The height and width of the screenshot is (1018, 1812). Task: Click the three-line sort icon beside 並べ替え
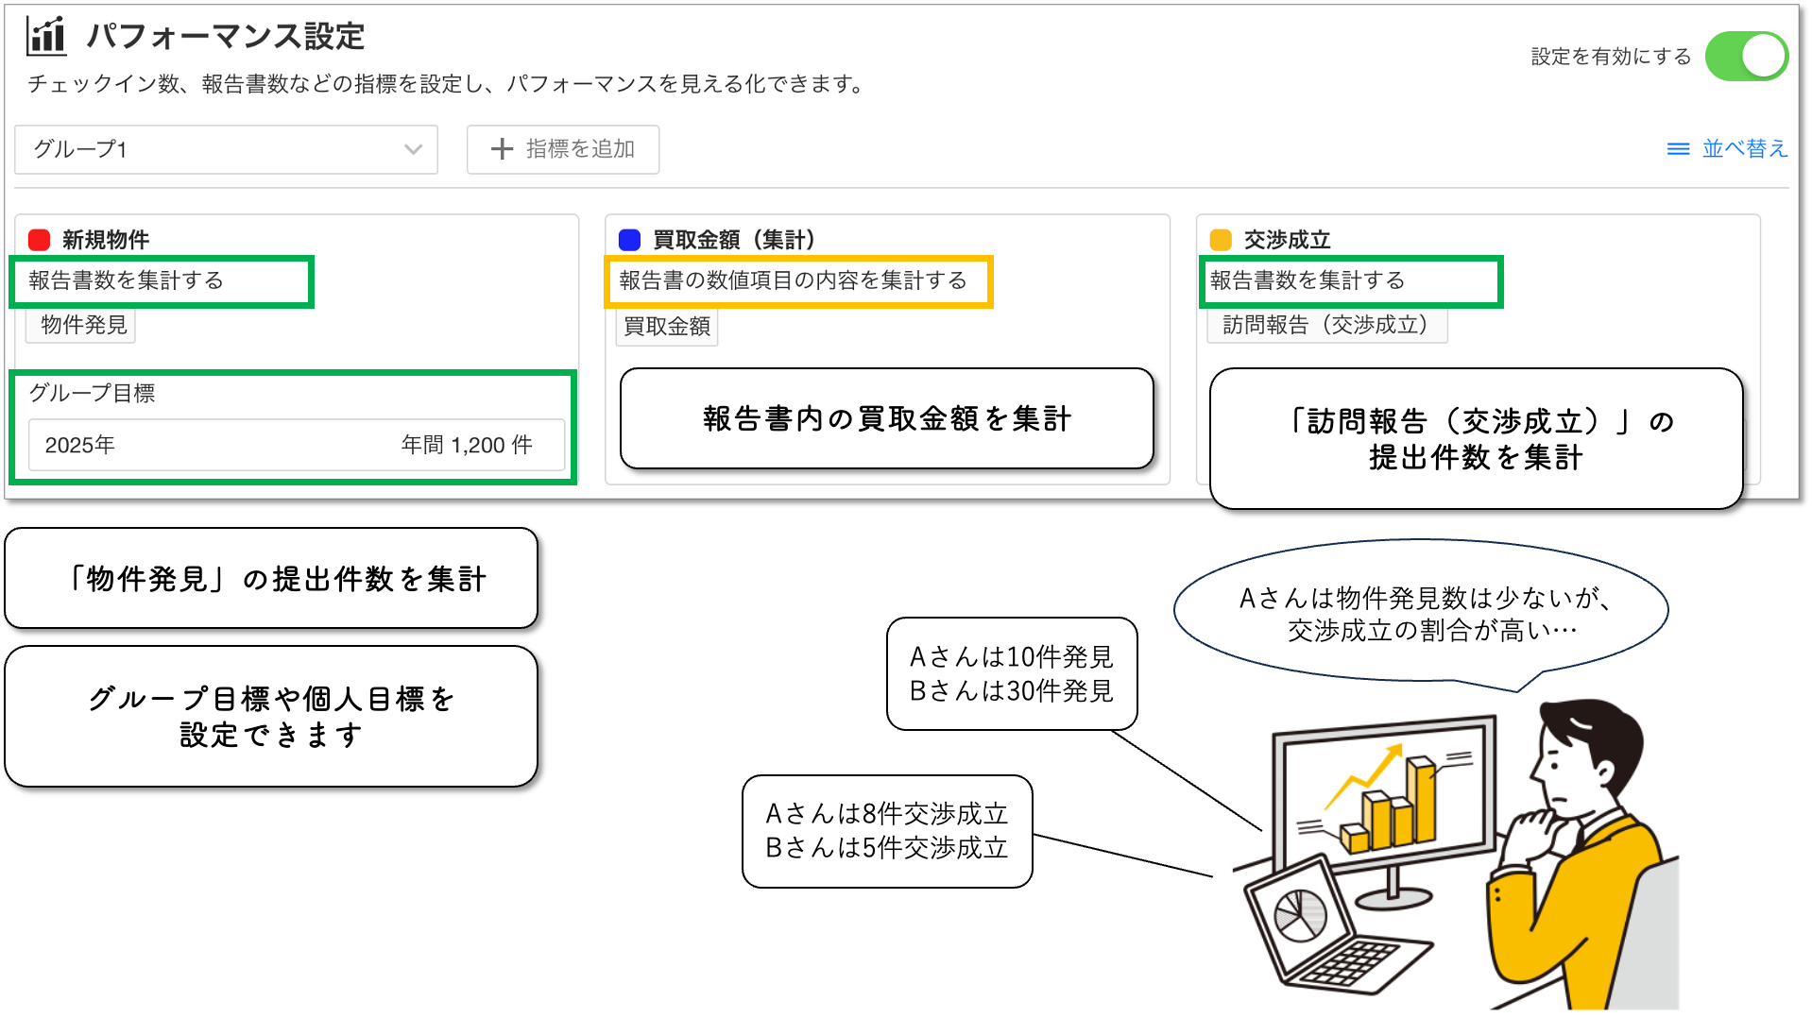point(1678,149)
